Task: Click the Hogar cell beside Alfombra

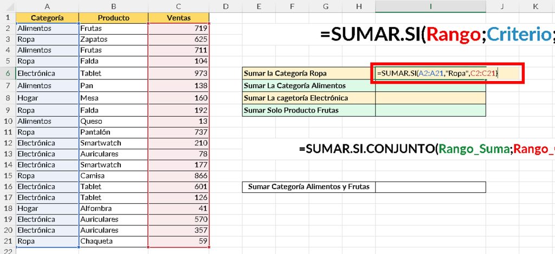Action: 47,208
